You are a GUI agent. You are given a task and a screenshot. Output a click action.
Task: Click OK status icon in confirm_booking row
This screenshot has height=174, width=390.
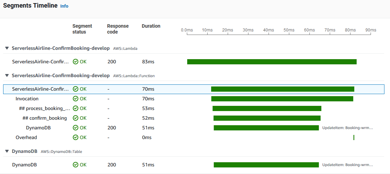(x=76, y=118)
